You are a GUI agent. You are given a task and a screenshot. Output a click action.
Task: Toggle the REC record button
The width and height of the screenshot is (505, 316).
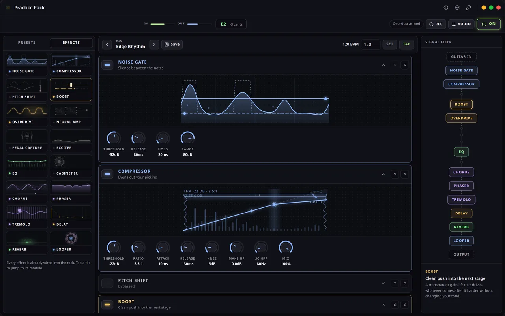[436, 24]
